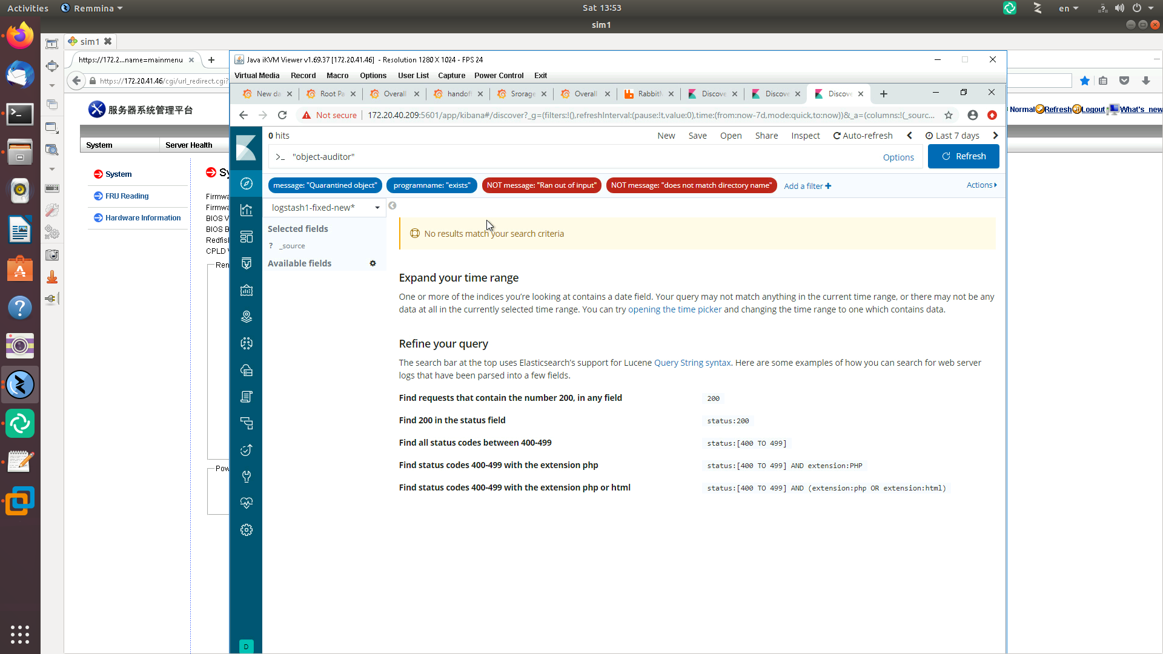The height and width of the screenshot is (654, 1163).
Task: Collapse the fields sidebar arrow
Action: pyautogui.click(x=393, y=206)
